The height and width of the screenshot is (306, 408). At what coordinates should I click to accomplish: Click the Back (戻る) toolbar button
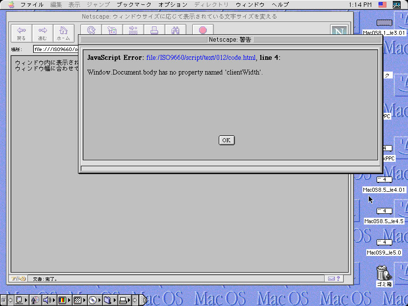tap(22, 33)
